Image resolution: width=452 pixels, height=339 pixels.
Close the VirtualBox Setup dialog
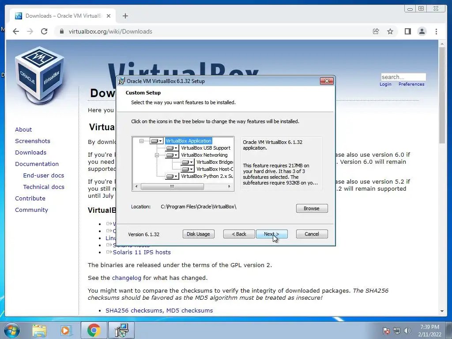tap(327, 81)
